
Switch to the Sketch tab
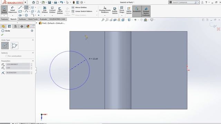click(13, 19)
